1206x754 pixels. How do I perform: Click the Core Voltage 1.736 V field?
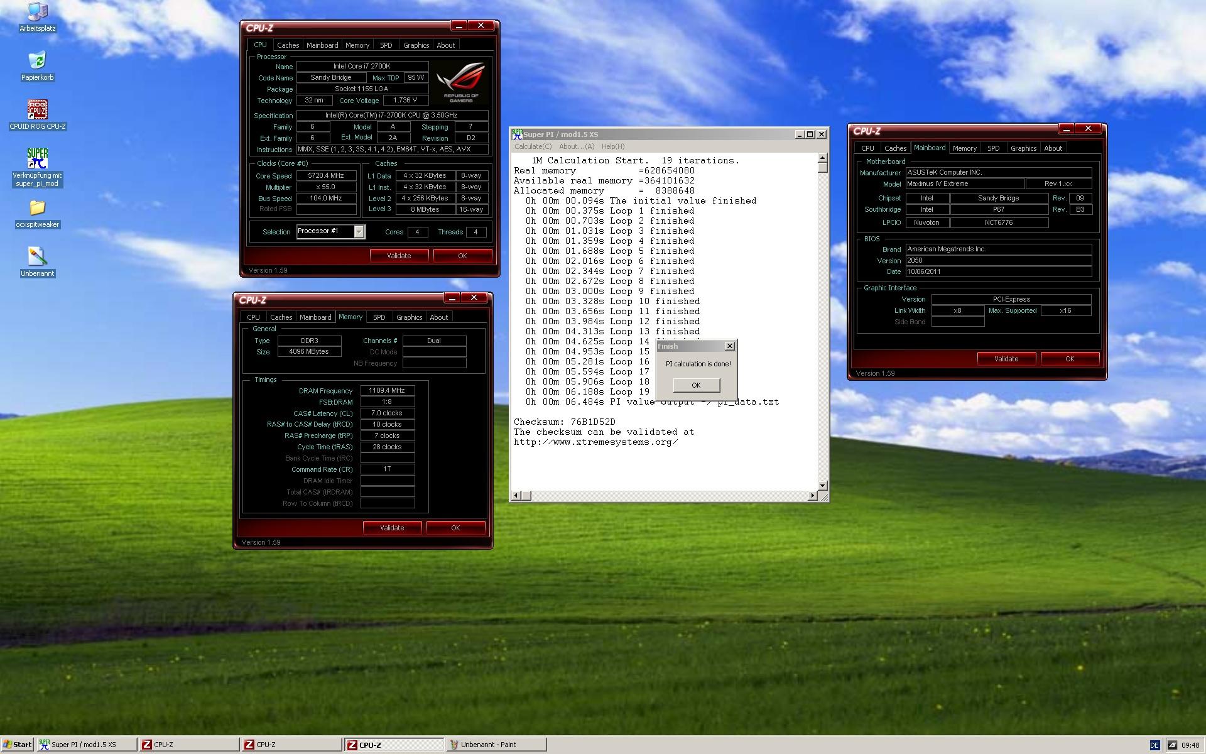405,101
